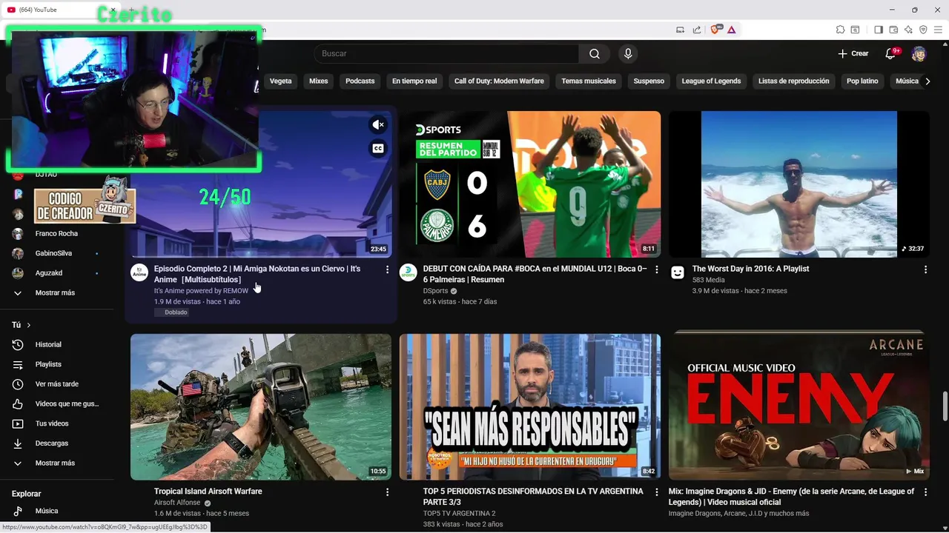Open browser hamburger main menu

938,30
